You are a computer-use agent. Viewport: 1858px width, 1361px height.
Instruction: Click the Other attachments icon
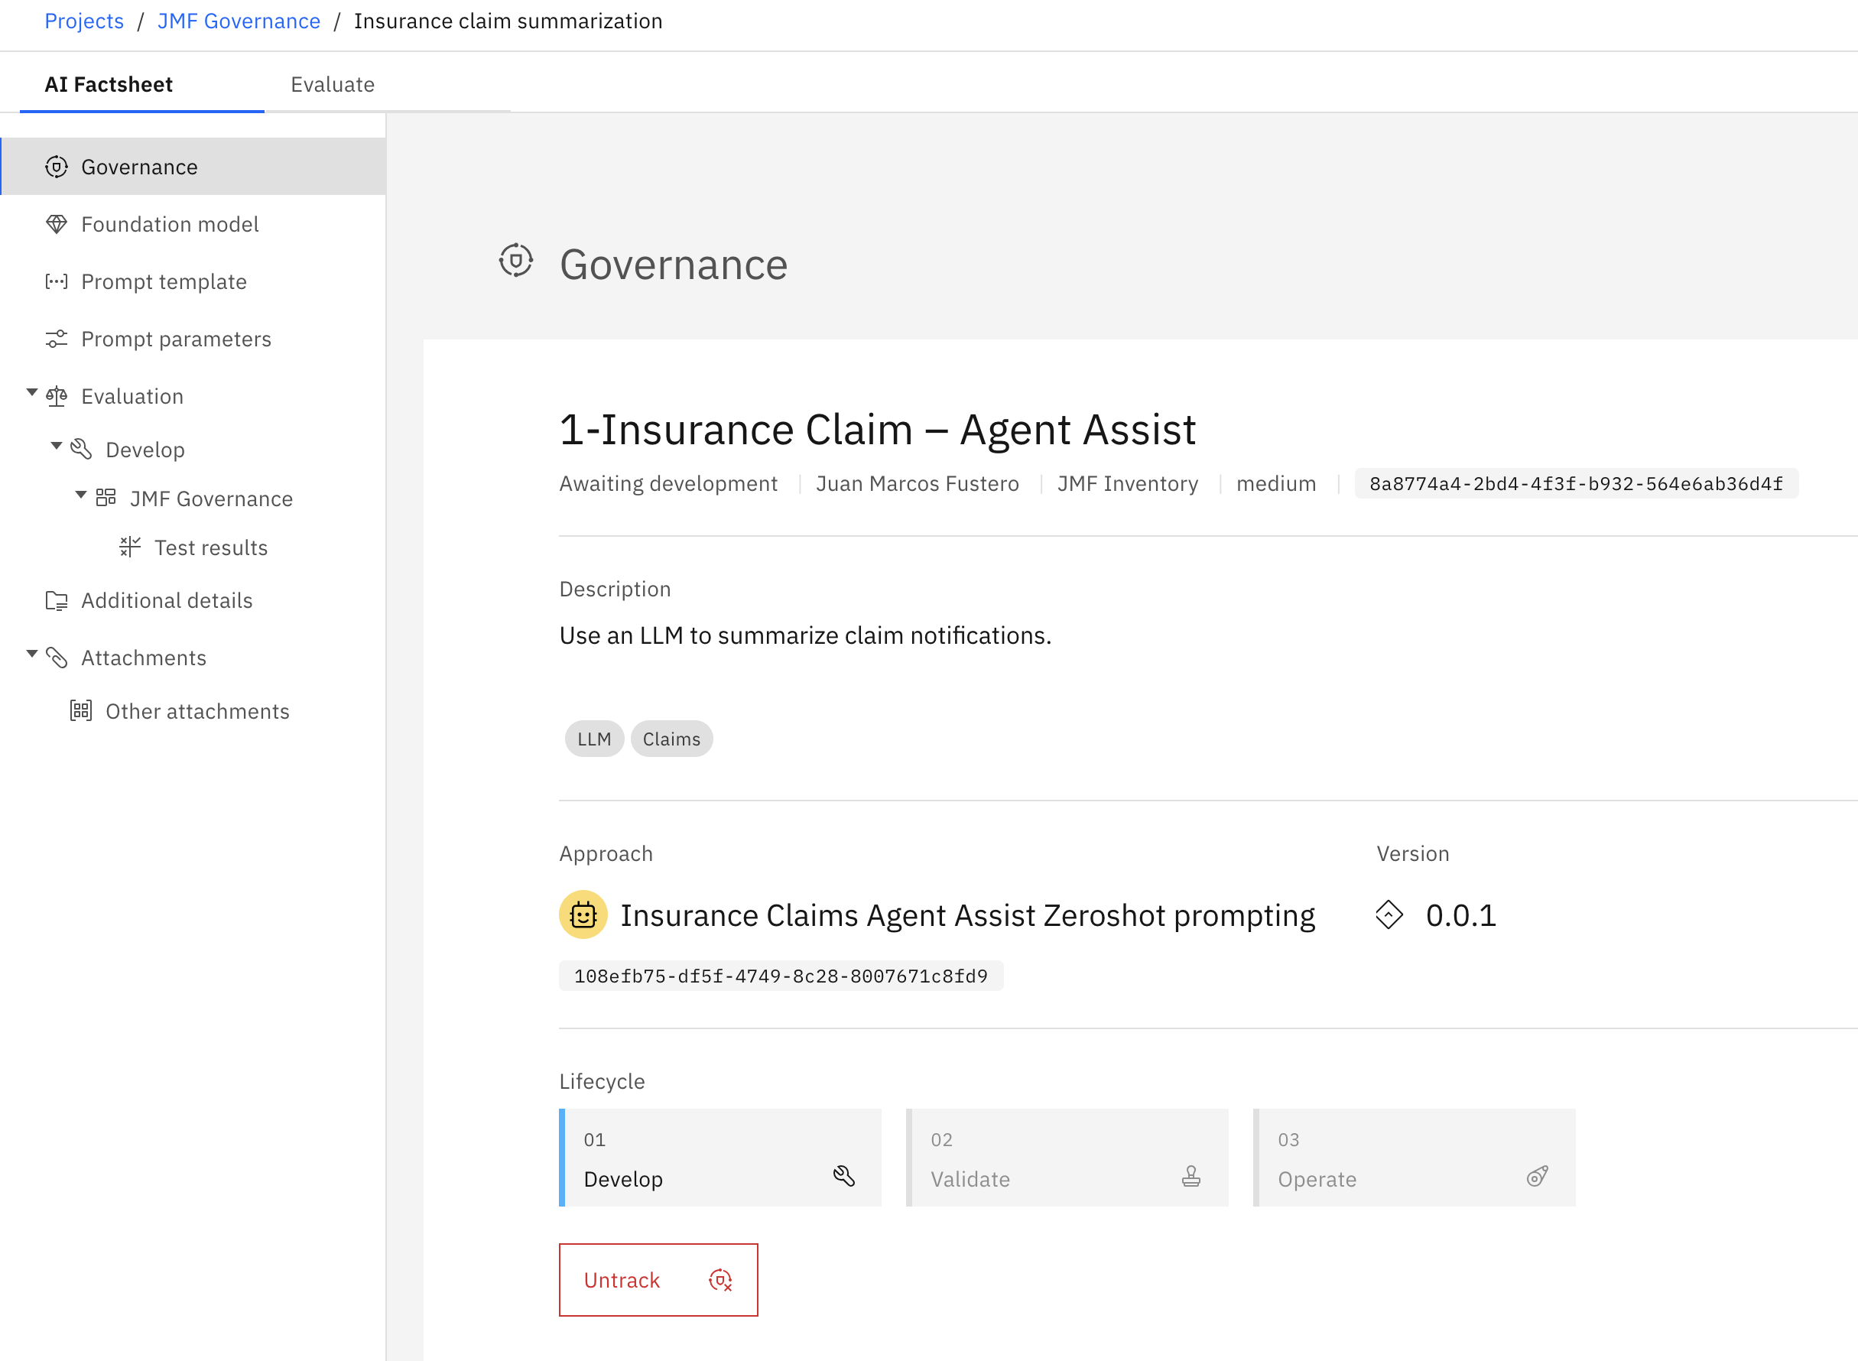[x=81, y=710]
